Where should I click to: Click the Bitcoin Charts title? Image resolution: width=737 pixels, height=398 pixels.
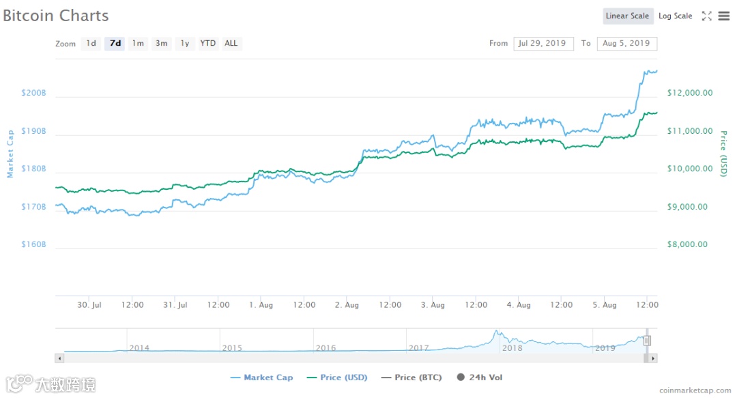coord(56,16)
